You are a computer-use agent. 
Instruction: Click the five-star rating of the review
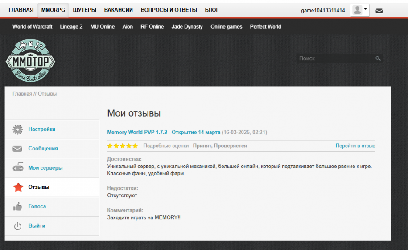[123, 146]
